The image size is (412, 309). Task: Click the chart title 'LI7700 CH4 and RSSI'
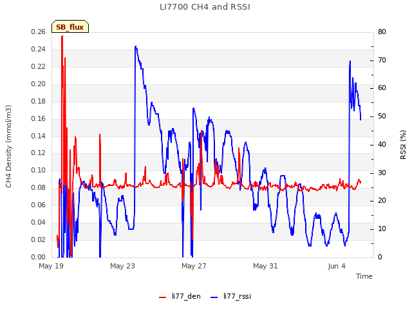[205, 7]
